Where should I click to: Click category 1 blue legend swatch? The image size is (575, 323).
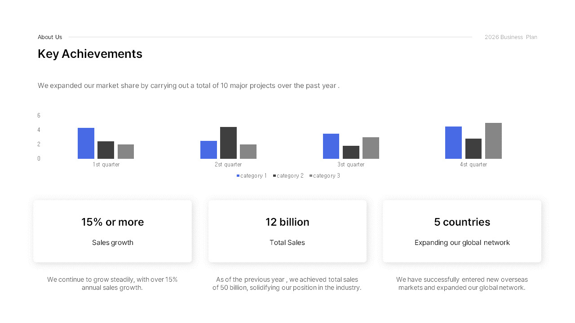click(x=238, y=176)
